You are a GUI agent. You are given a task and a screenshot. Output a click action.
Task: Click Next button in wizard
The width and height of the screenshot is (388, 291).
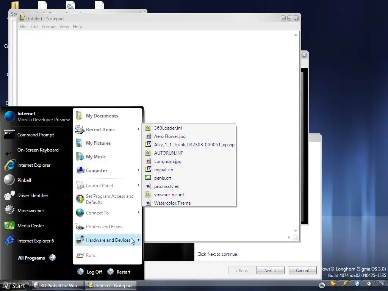(270, 271)
